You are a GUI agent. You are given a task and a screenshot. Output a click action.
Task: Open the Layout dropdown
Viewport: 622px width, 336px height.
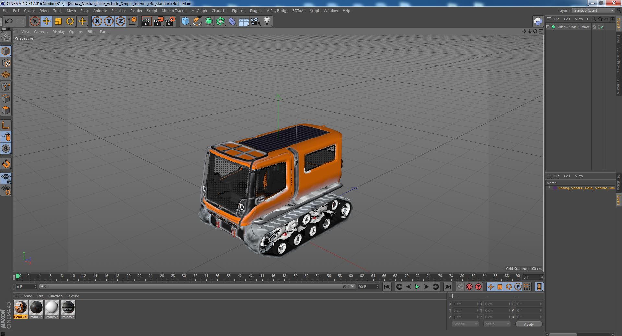tap(593, 11)
